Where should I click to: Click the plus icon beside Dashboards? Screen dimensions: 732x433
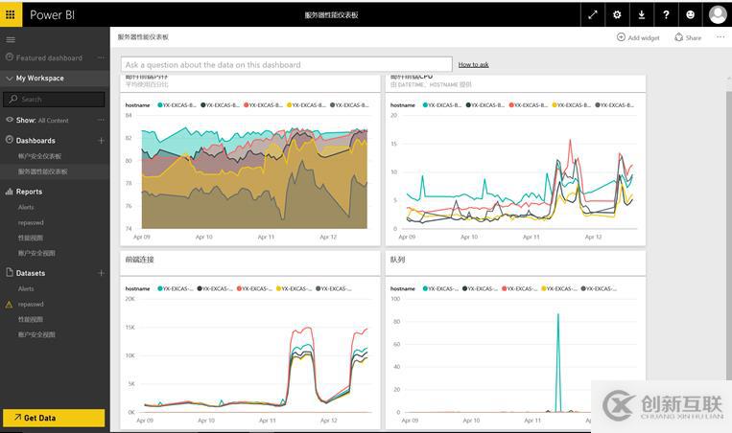(x=101, y=140)
